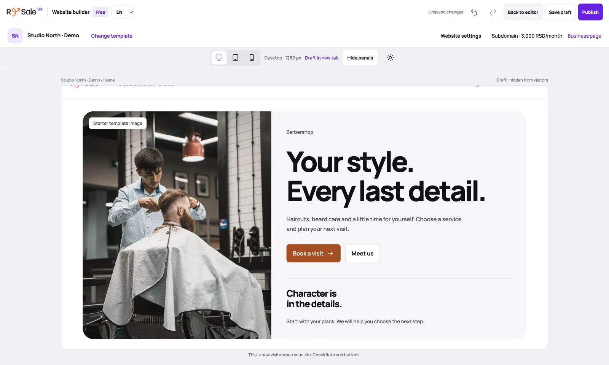Click the Website builder label
Screen dimensions: 609x365
(x=71, y=12)
